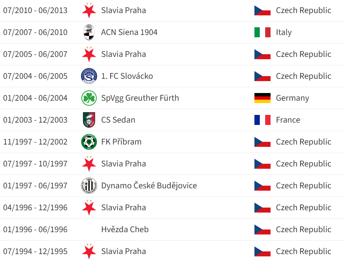Click the France flag icon
The image size is (345, 261).
[x=262, y=120]
